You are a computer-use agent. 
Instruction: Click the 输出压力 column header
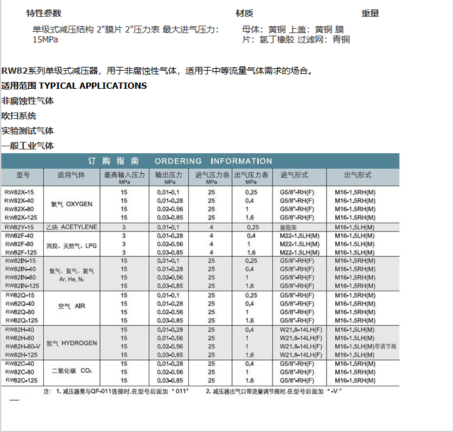pyautogui.click(x=169, y=177)
